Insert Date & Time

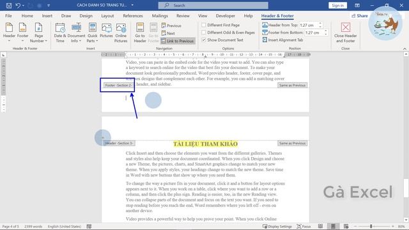(60, 33)
